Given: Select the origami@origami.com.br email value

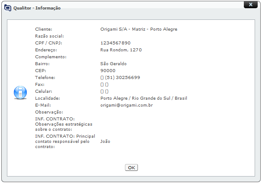Looking at the screenshot, I should (x=127, y=105).
